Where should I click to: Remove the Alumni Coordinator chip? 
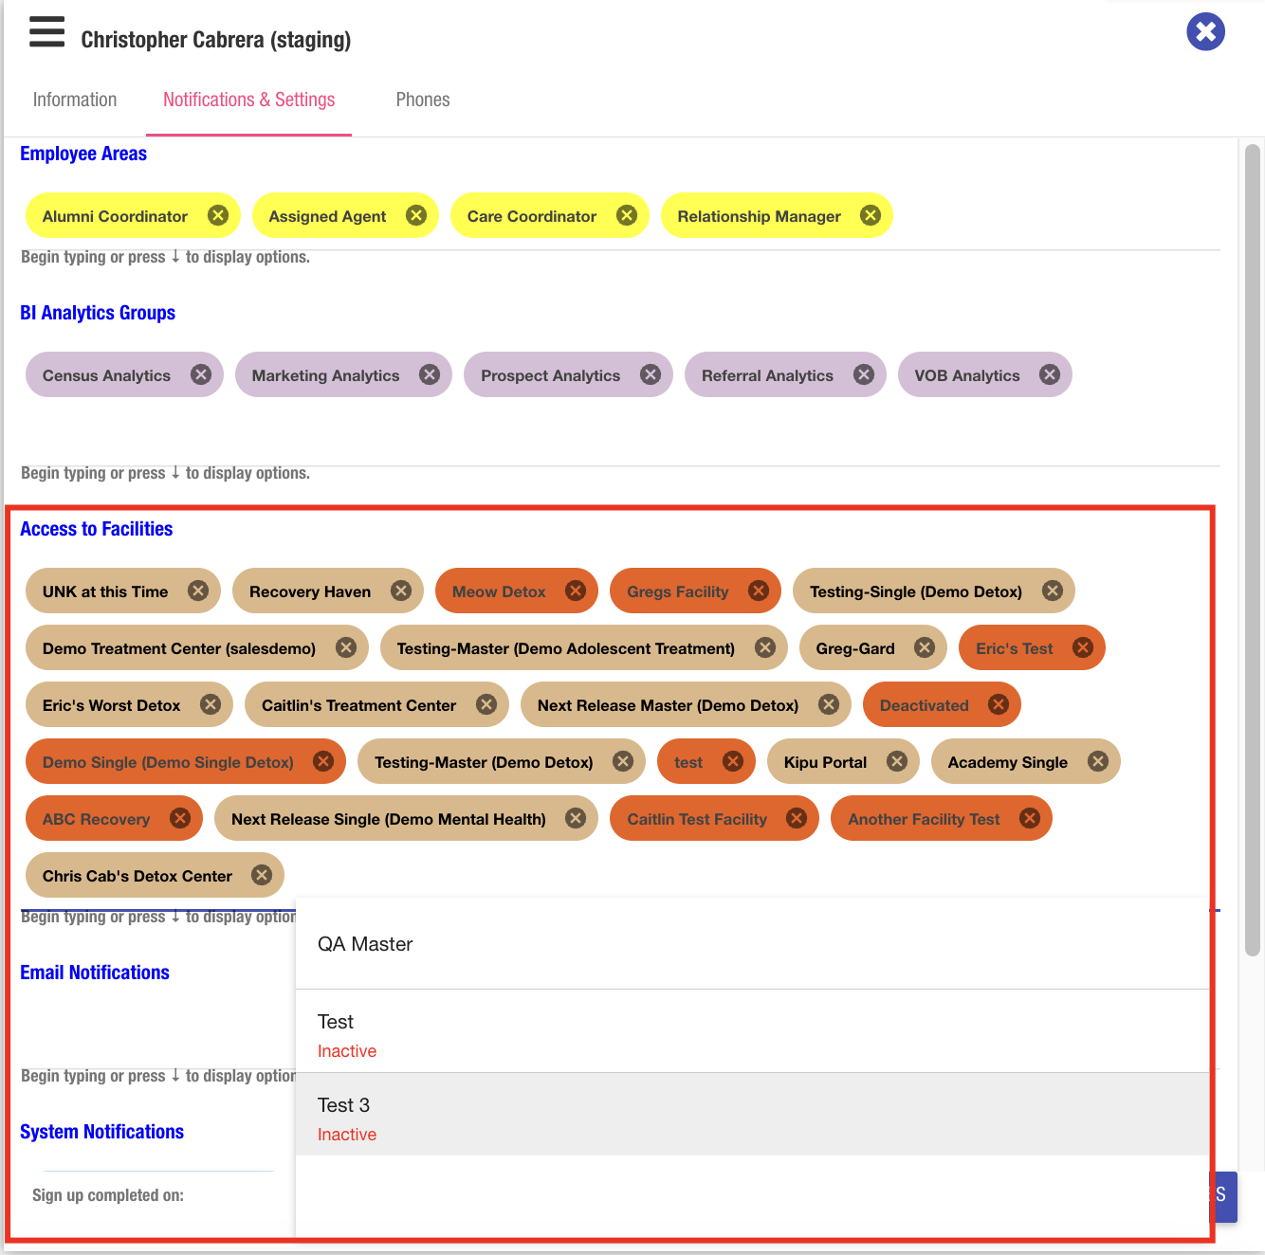point(218,215)
